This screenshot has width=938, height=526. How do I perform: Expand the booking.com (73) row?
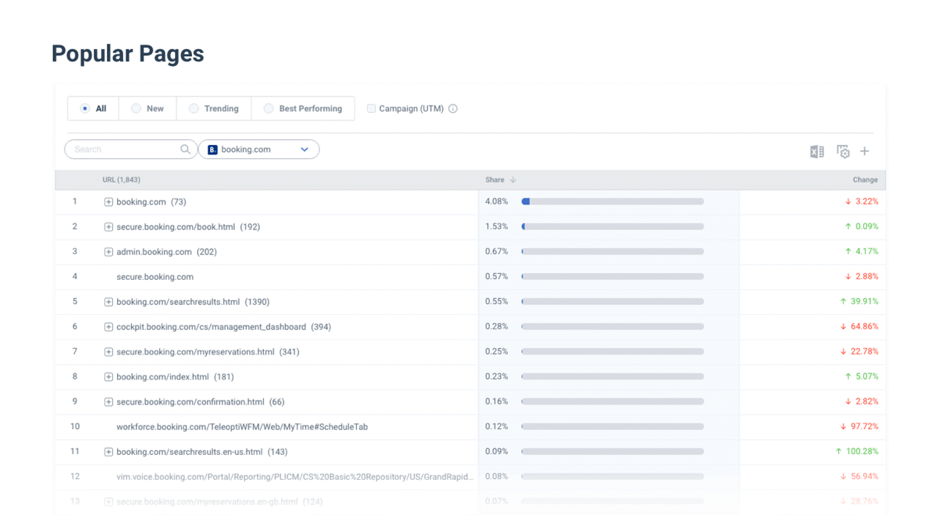point(108,202)
